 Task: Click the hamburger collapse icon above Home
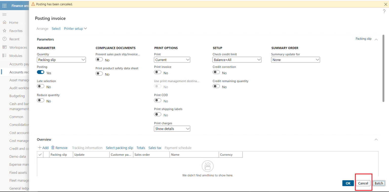(4, 14)
